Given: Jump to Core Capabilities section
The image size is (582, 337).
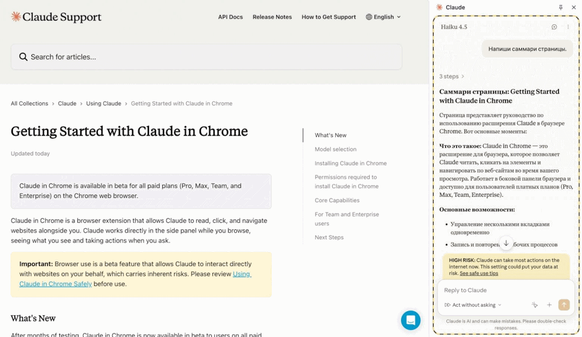Looking at the screenshot, I should (337, 200).
